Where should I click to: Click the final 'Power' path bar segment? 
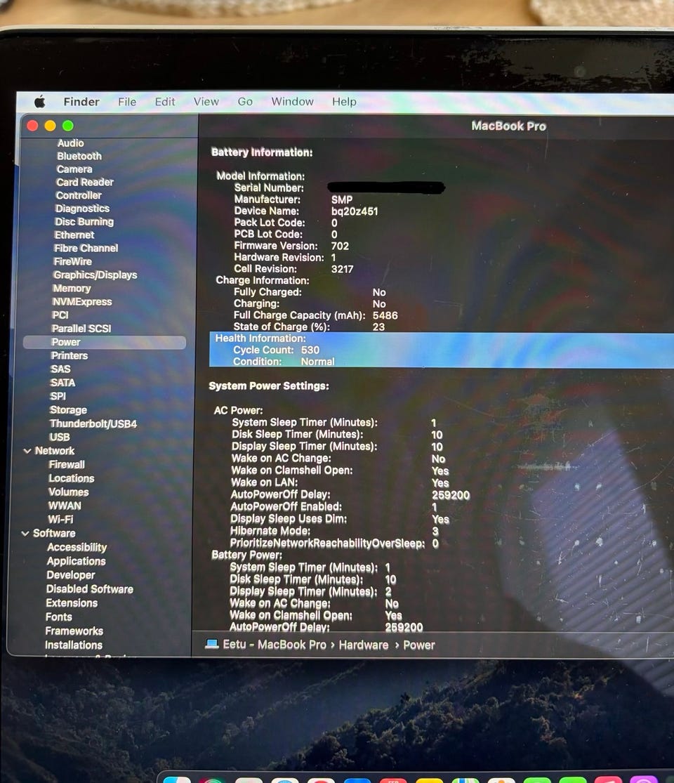coord(419,645)
